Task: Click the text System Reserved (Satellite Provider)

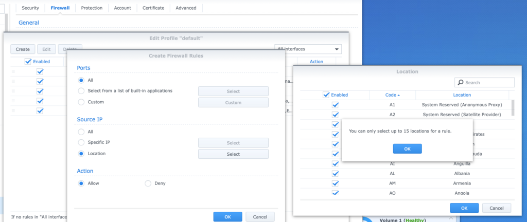Action: click(x=462, y=115)
